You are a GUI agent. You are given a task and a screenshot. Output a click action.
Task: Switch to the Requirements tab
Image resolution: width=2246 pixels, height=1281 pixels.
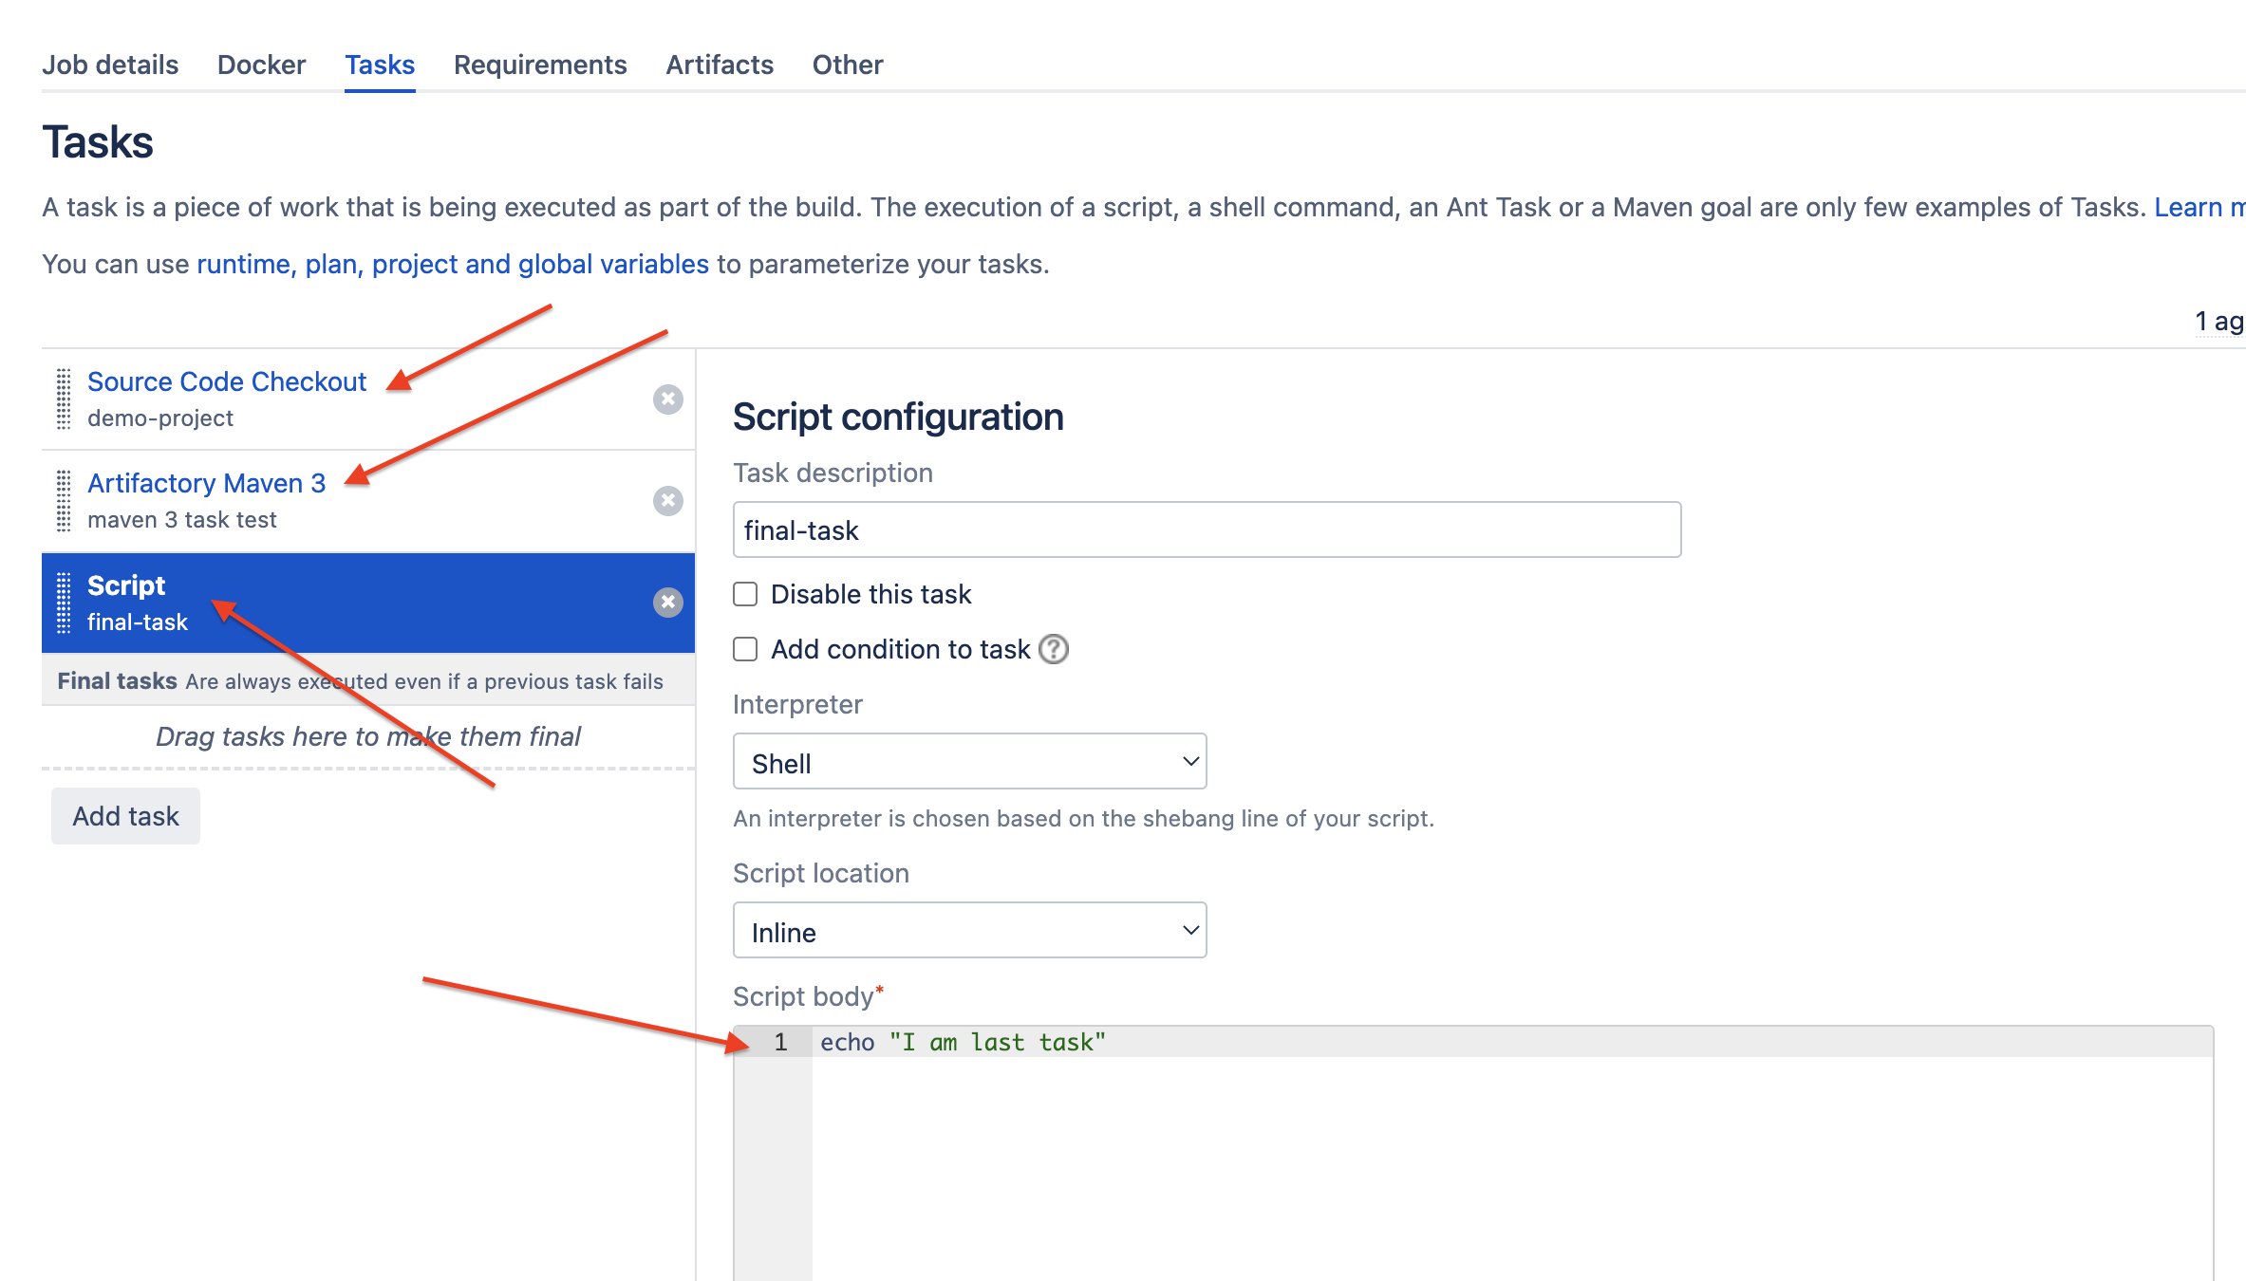pyautogui.click(x=539, y=64)
